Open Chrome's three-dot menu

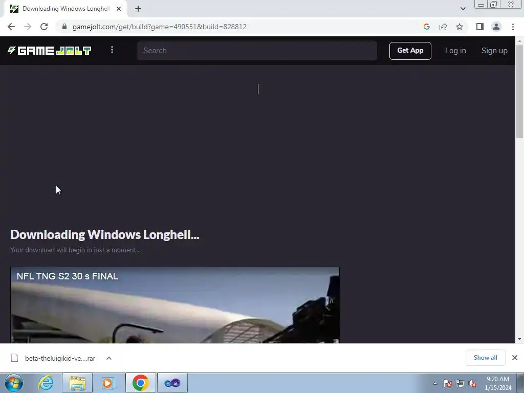pos(513,27)
